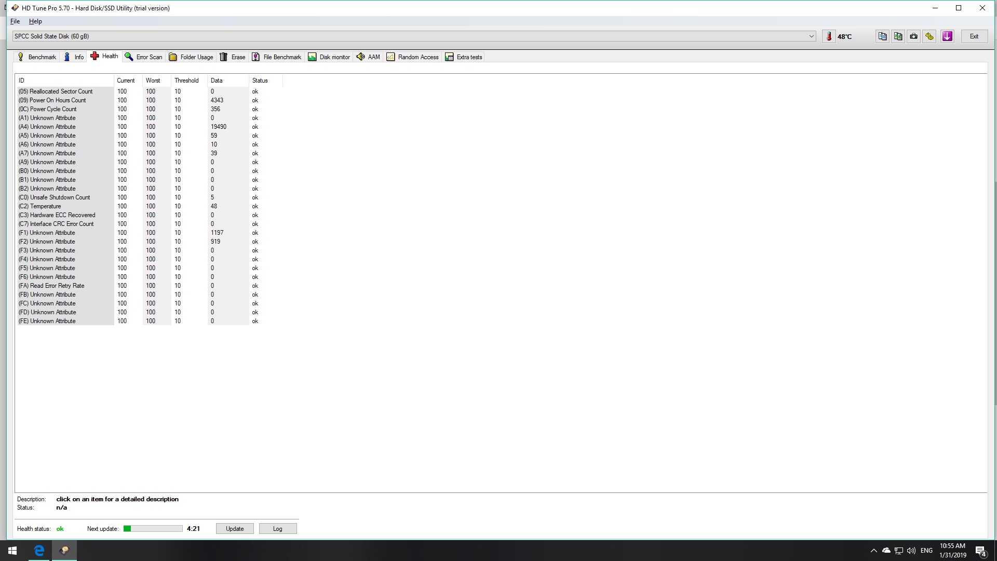Open Microsoft Edge from taskbar
Screen dimensions: 997x561
[39, 550]
